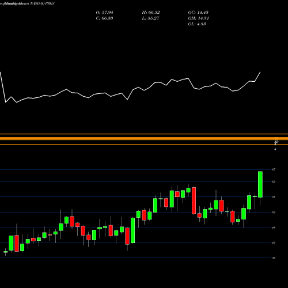Click the final peak of the white line chart
Screen dimensions: 288x288
pyautogui.click(x=260, y=73)
